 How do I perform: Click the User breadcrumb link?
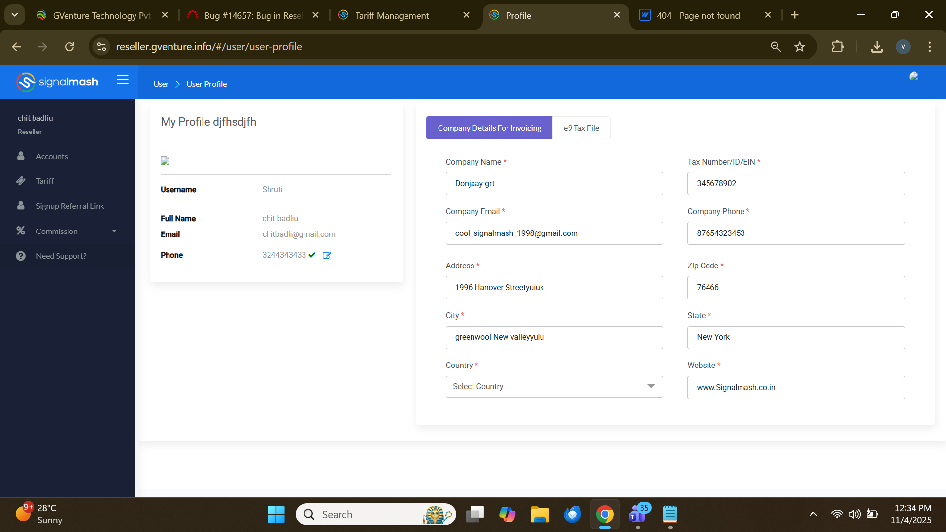pos(161,84)
